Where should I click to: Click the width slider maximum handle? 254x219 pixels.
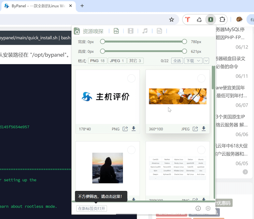(184, 42)
